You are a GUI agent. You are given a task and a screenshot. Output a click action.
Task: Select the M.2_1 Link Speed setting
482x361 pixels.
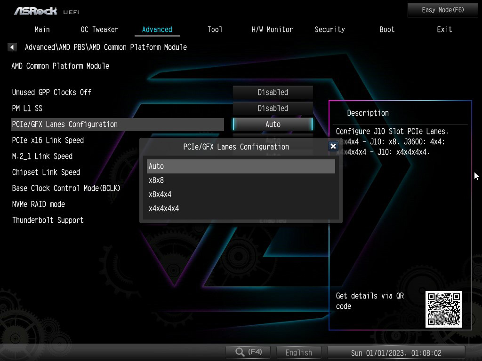pyautogui.click(x=42, y=156)
